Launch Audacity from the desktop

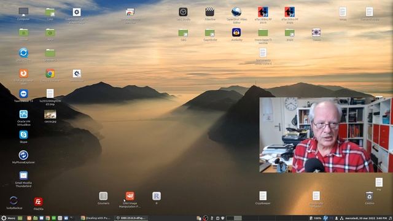tap(236, 33)
